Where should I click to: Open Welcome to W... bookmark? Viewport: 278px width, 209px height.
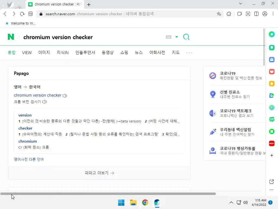coord(21,23)
